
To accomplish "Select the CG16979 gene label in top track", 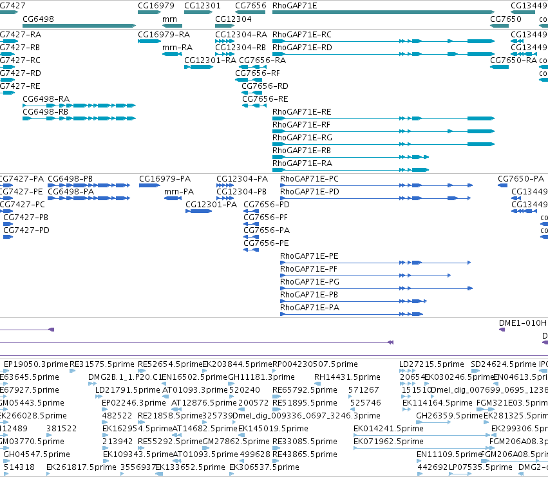I will 156,6.
